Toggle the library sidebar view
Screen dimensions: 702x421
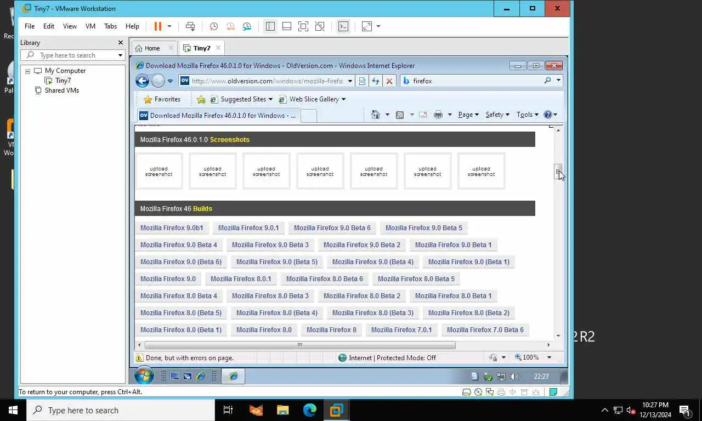270,26
